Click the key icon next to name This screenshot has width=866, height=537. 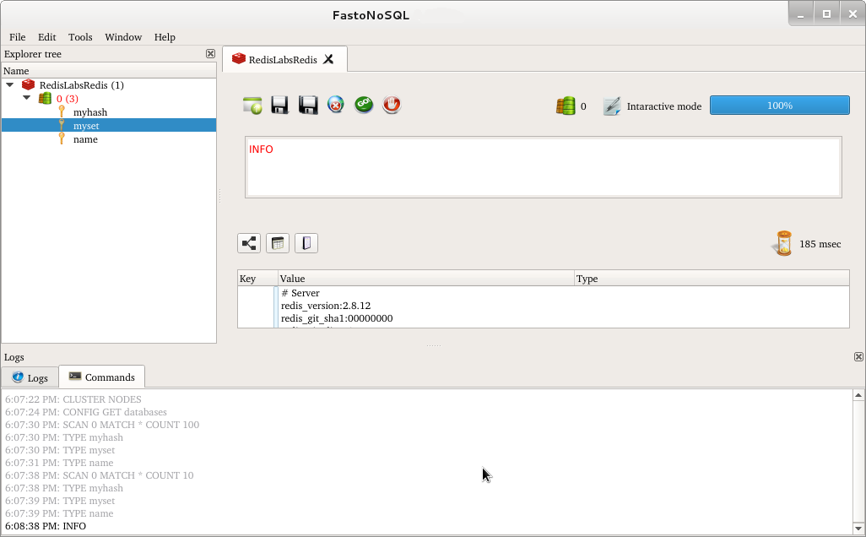(x=62, y=138)
